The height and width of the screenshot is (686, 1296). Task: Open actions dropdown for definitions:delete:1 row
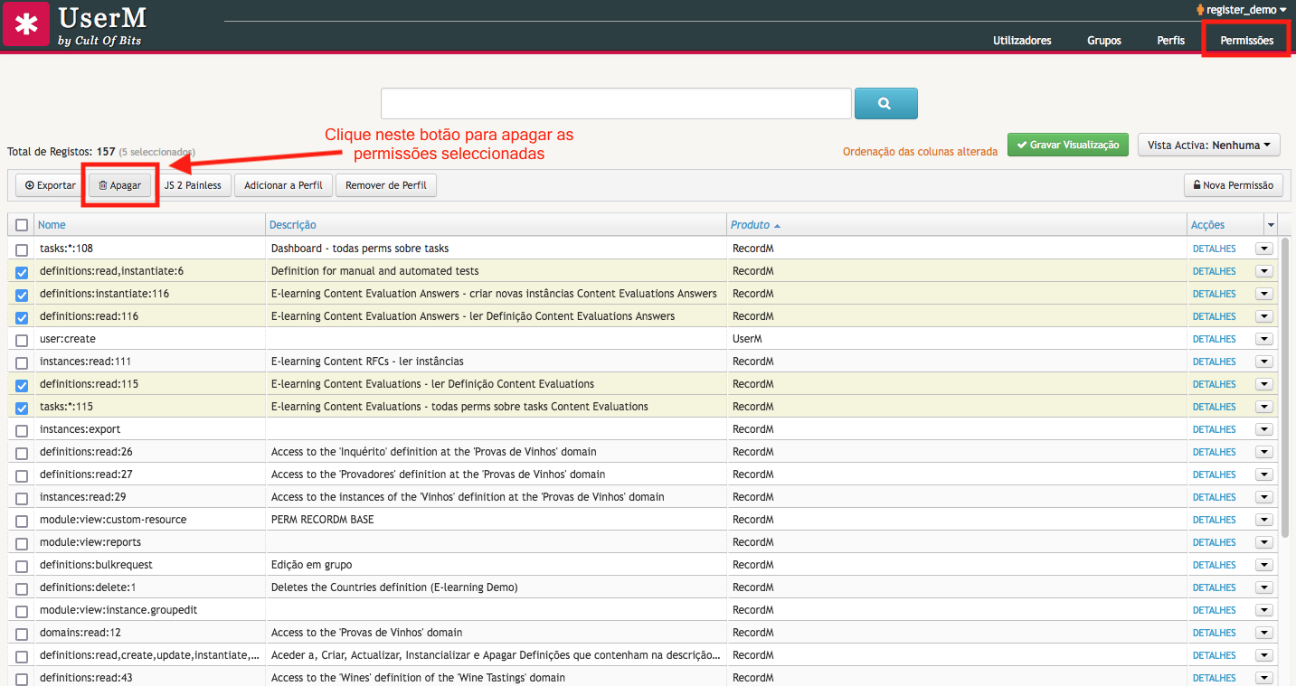tap(1263, 587)
